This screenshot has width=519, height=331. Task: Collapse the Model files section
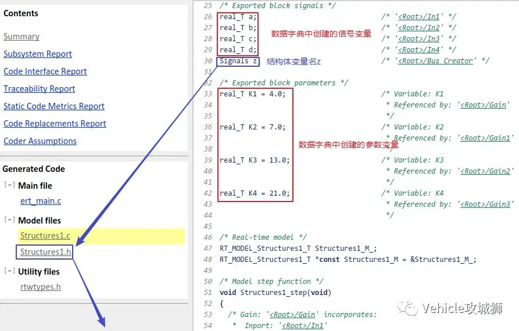point(10,220)
